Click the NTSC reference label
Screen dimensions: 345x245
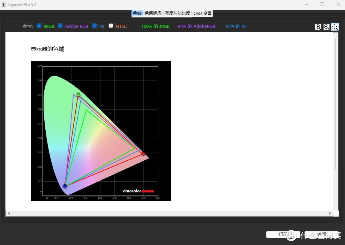[x=121, y=26]
